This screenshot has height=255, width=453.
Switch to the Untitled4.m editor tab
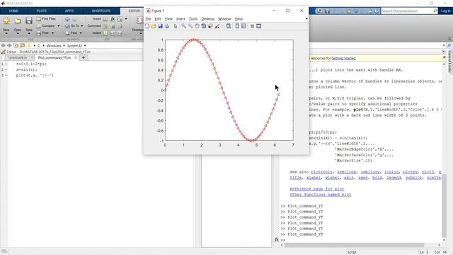[x=17, y=58]
